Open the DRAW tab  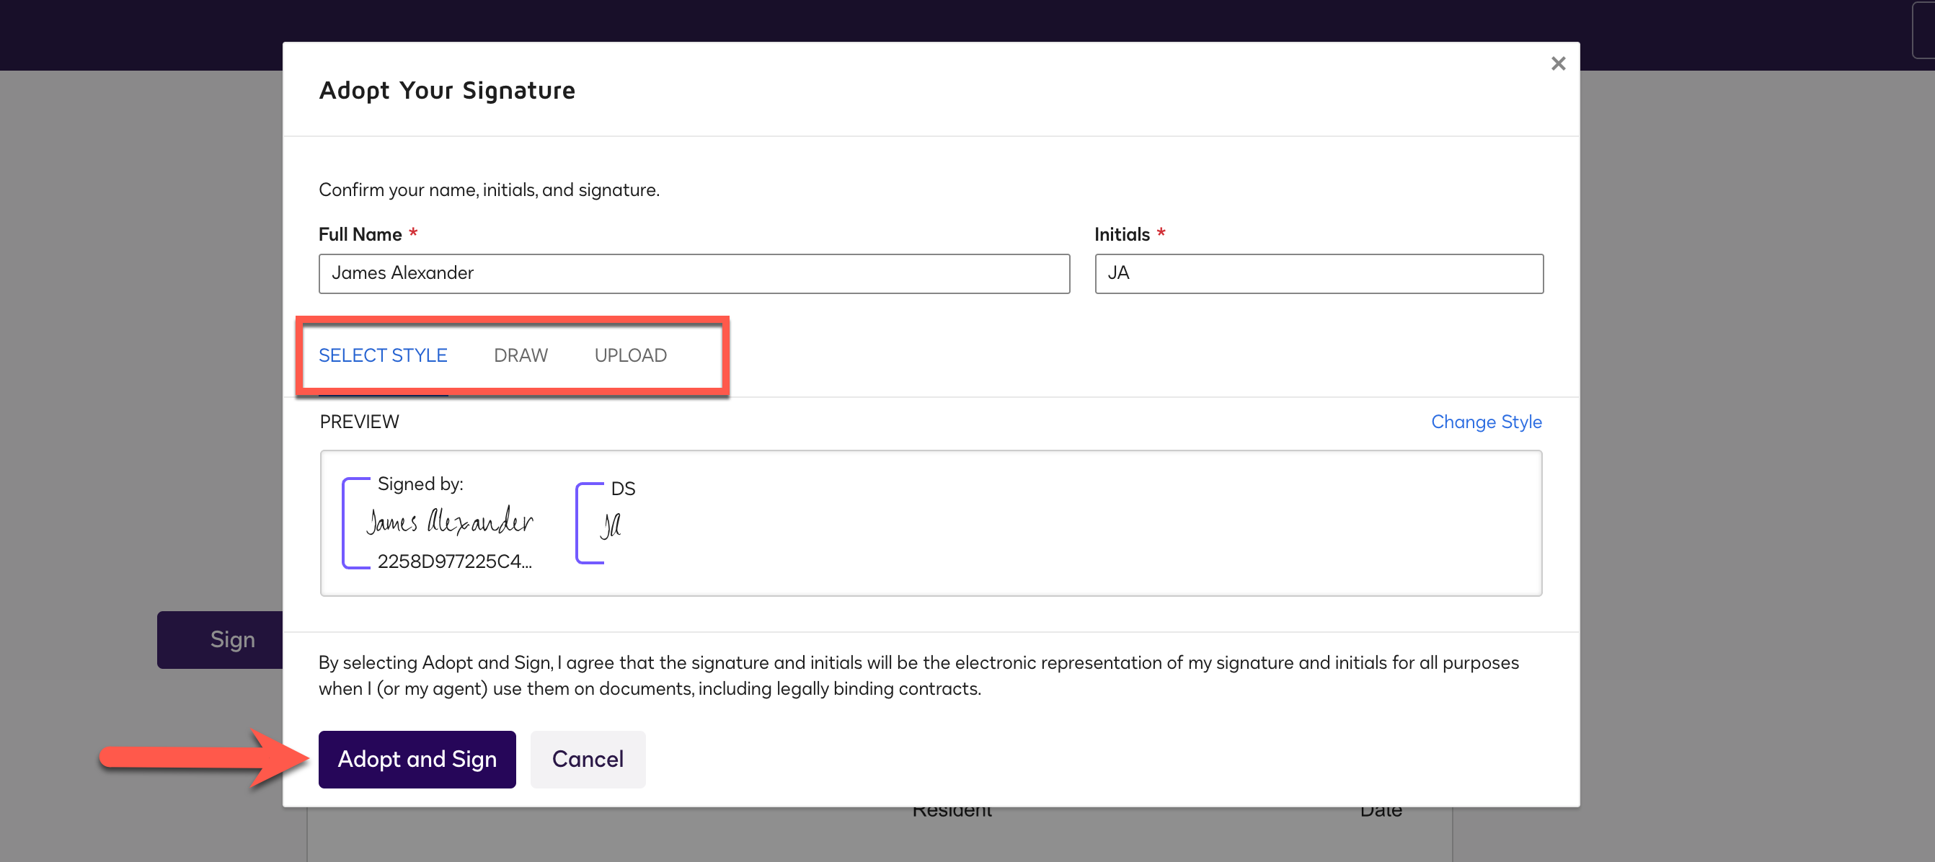coord(521,355)
